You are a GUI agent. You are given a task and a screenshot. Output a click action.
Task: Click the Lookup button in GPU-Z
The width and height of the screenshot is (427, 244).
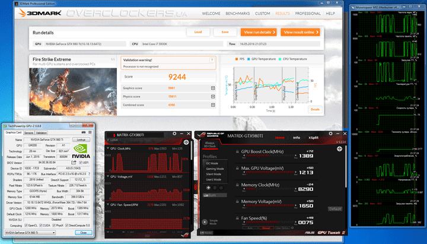(81, 140)
